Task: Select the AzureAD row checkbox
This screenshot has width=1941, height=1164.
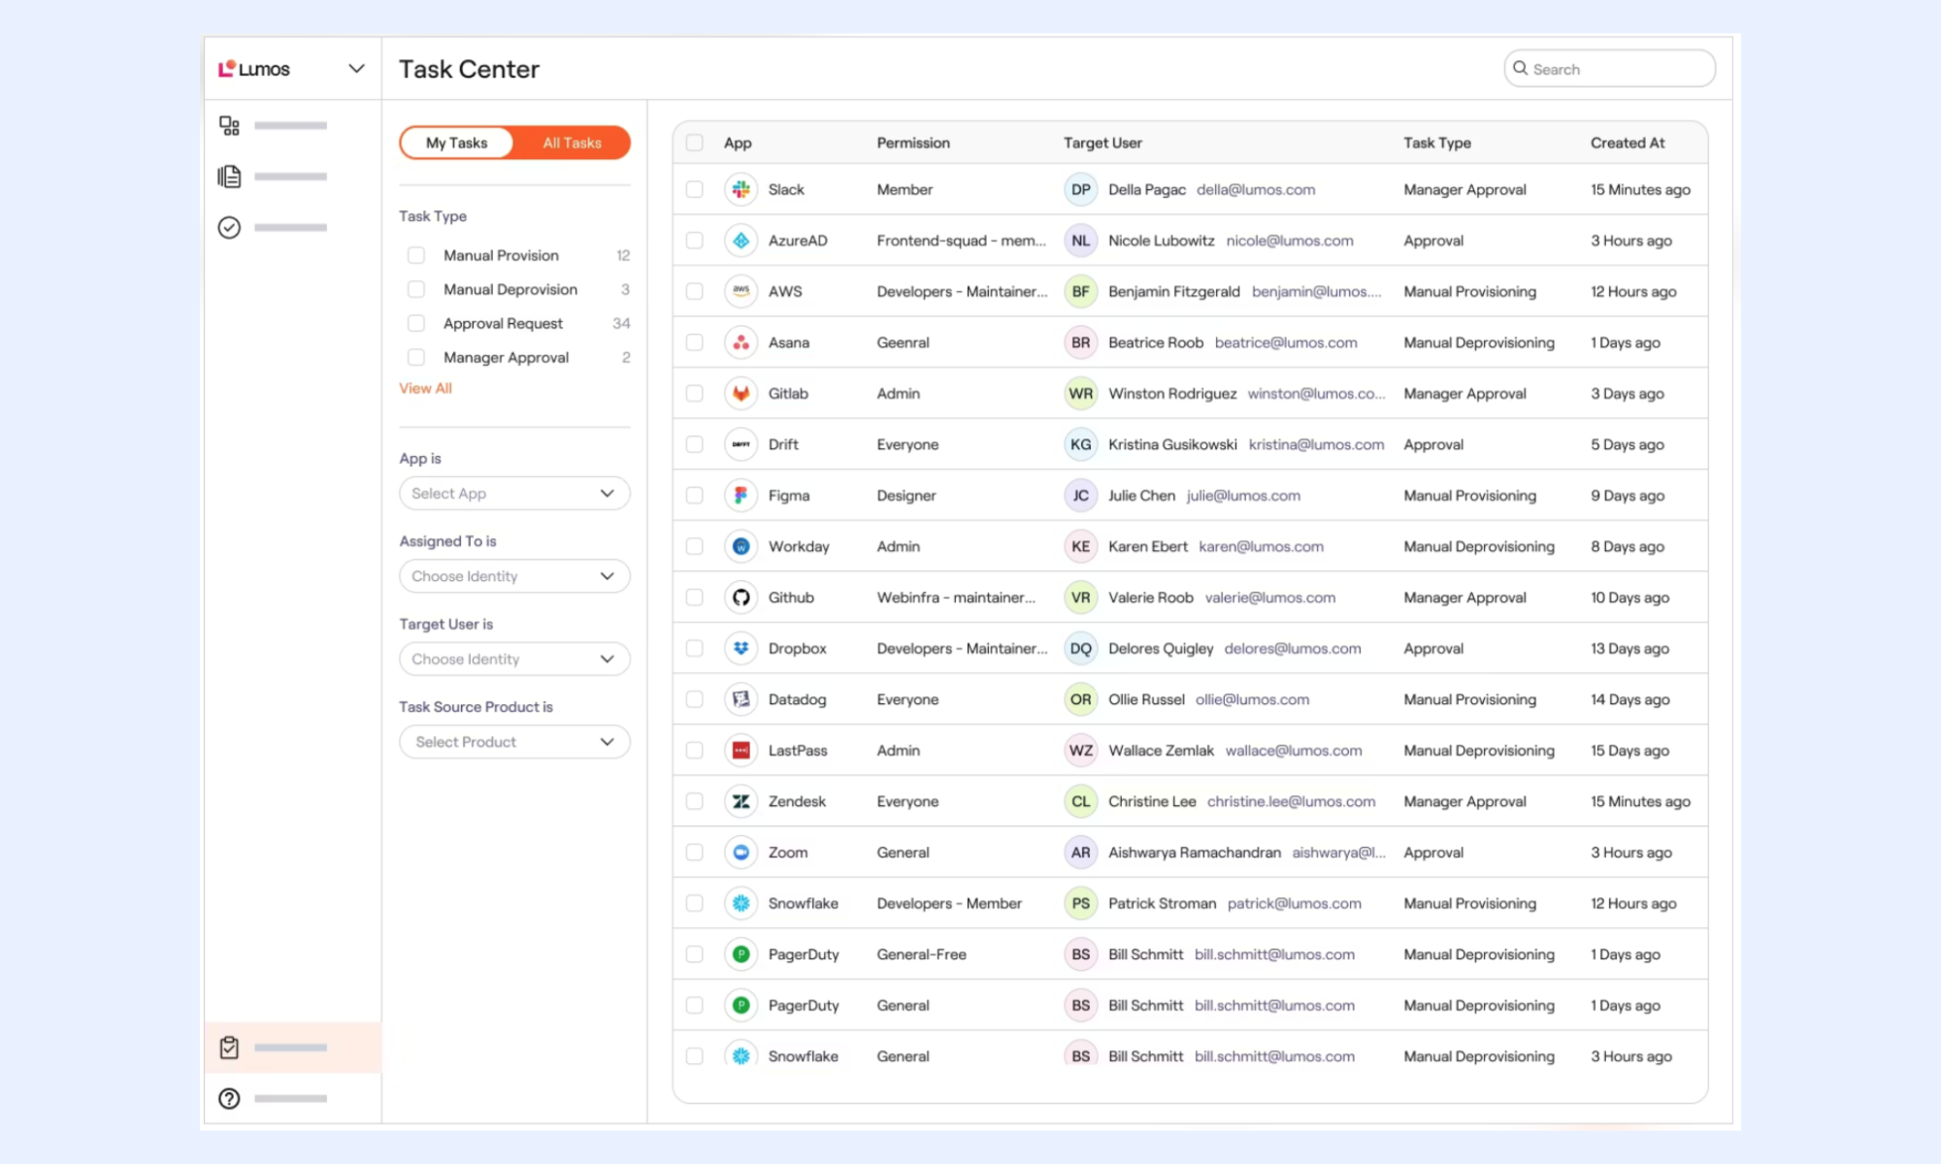Action: [695, 241]
